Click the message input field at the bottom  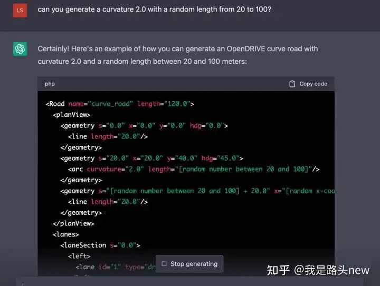[x=189, y=282]
